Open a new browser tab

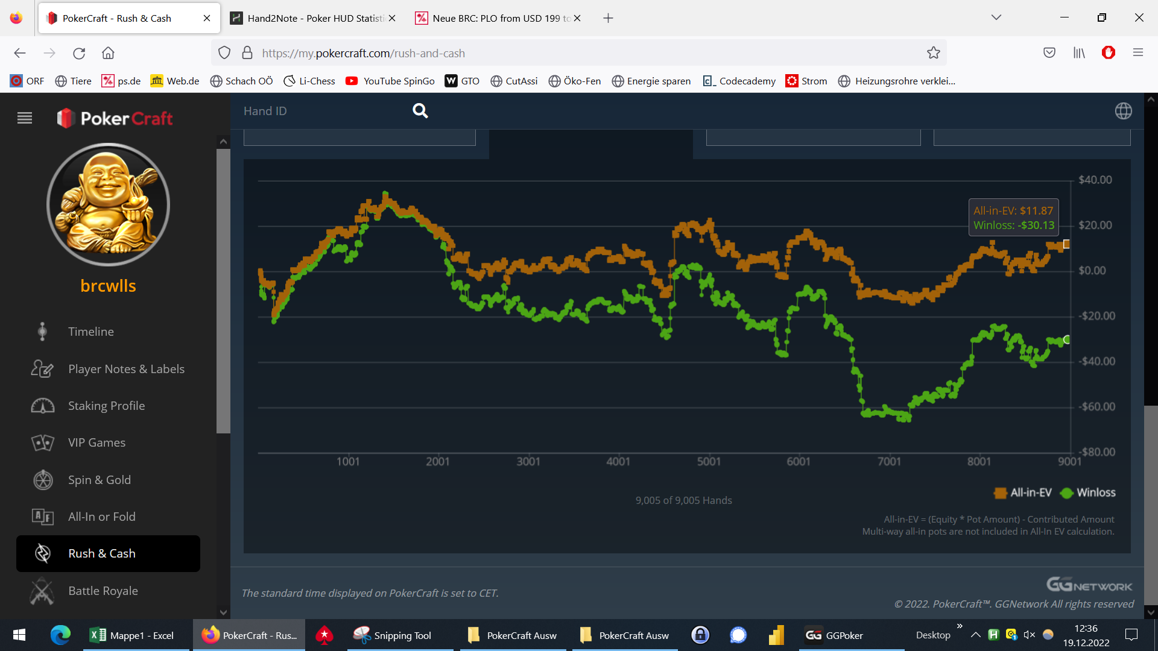coord(608,18)
